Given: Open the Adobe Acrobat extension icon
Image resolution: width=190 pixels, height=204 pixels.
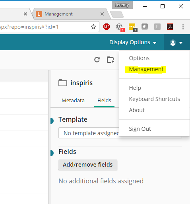Looking at the screenshot, I should 170,27.
